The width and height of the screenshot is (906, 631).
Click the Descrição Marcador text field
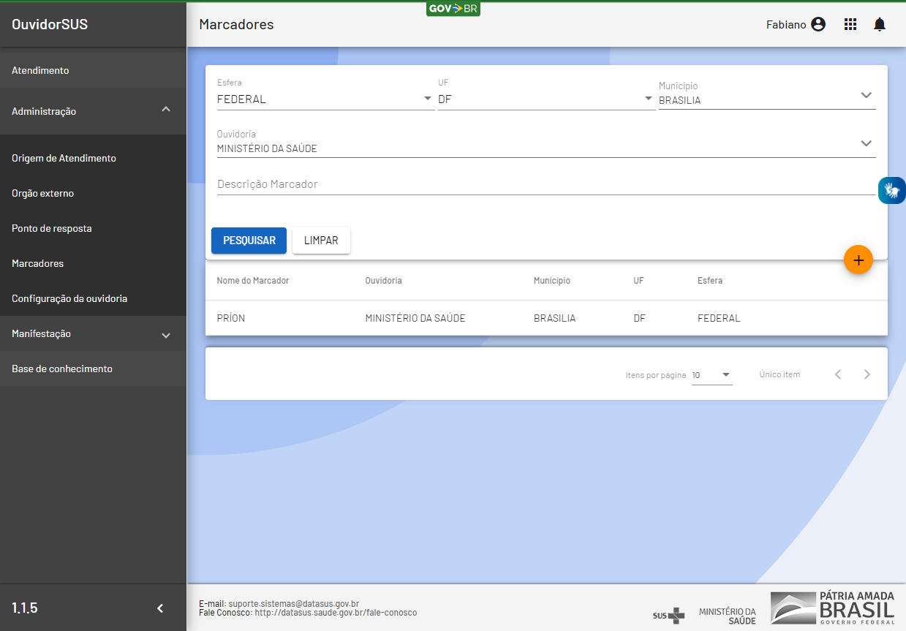click(546, 185)
